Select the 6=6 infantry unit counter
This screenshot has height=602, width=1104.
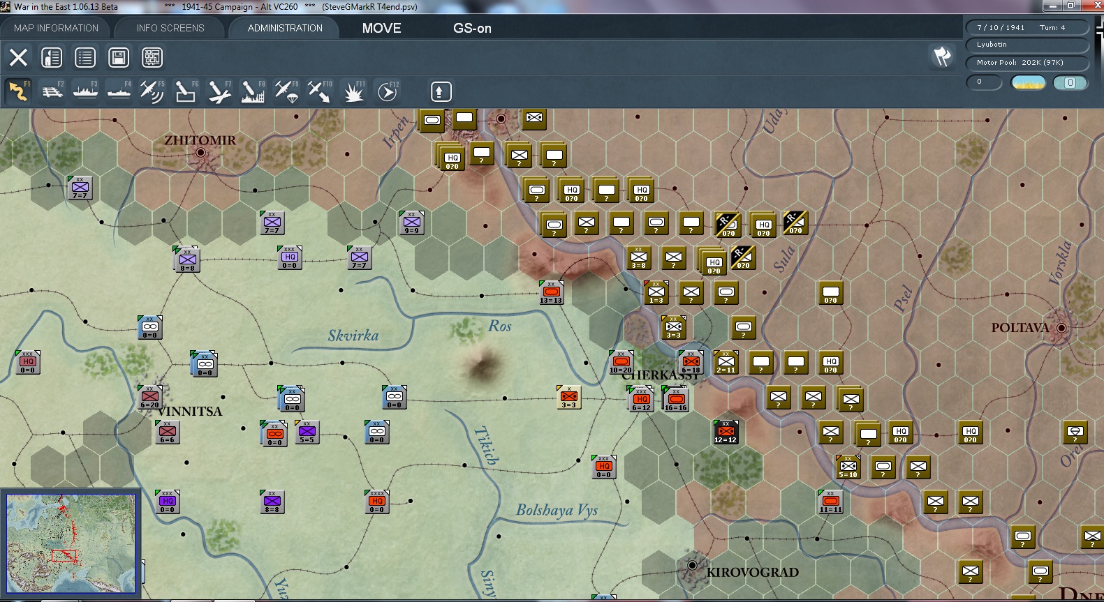(167, 432)
